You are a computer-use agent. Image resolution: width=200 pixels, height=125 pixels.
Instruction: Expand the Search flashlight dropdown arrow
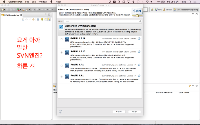click(29, 10)
